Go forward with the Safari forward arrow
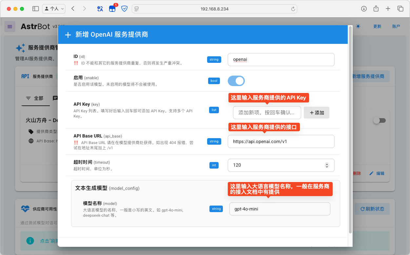The image size is (410, 255). (85, 9)
